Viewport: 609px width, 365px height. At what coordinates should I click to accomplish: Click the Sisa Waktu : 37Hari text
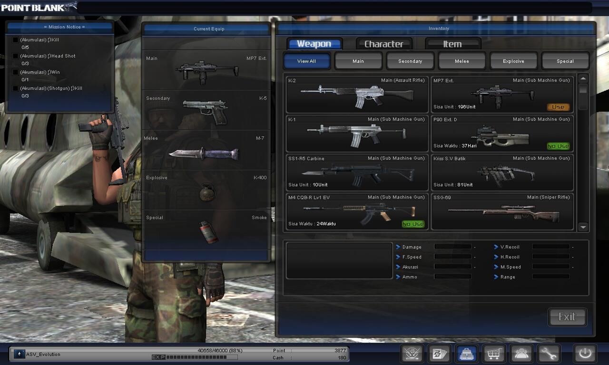tap(455, 146)
